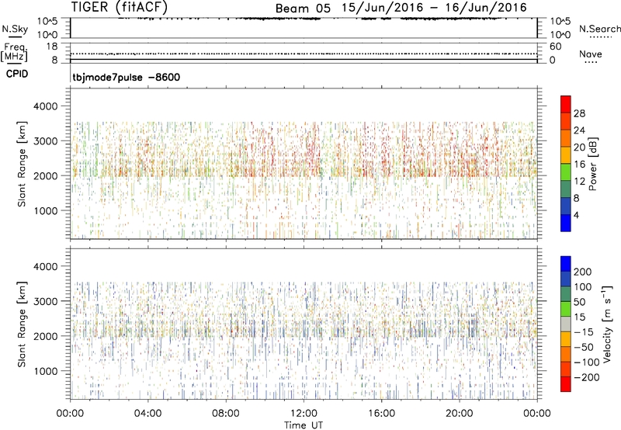
Task: Select the '4000' tick in the power panel
Action: pyautogui.click(x=46, y=106)
